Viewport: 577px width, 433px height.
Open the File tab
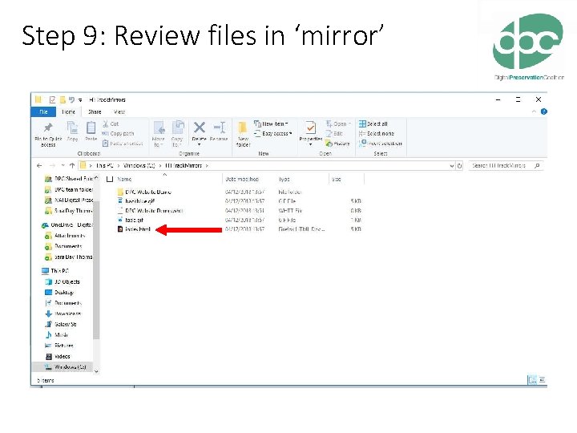point(43,111)
